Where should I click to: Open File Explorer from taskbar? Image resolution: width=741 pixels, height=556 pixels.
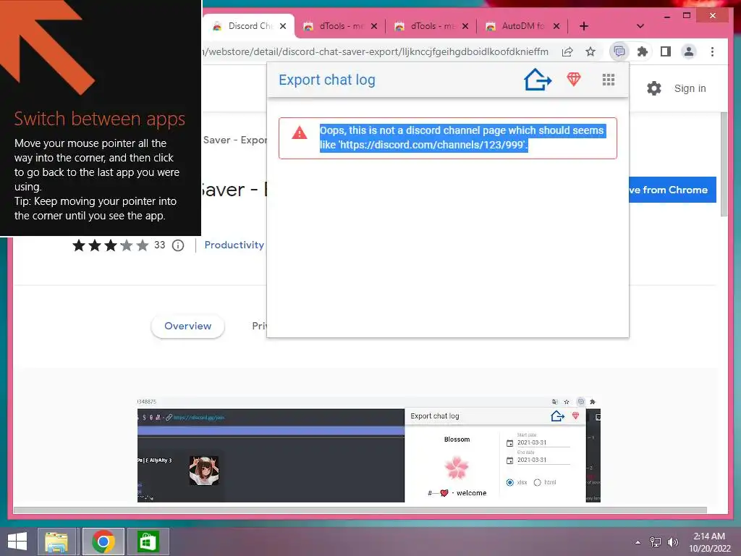tap(56, 542)
